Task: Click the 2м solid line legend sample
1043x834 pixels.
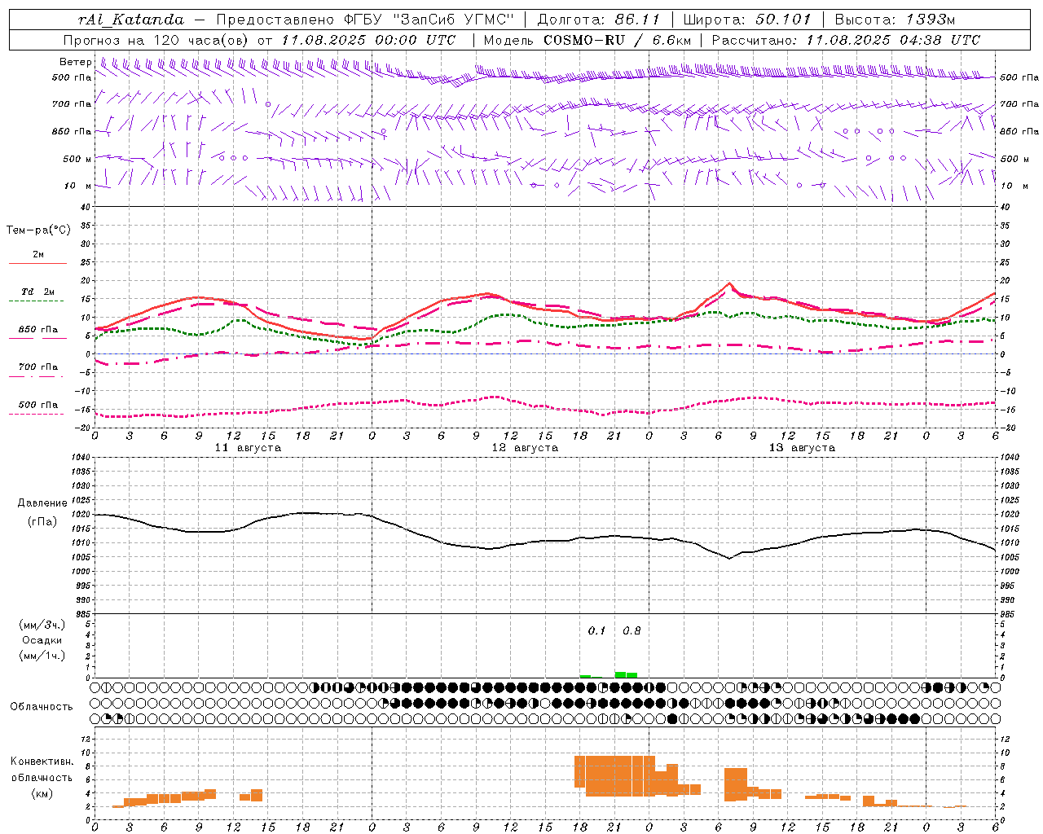Action: point(37,263)
